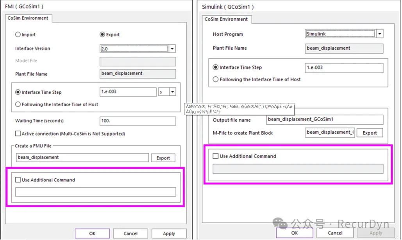Open the Interface Version dropdown
This screenshot has height=240, width=402.
point(172,49)
